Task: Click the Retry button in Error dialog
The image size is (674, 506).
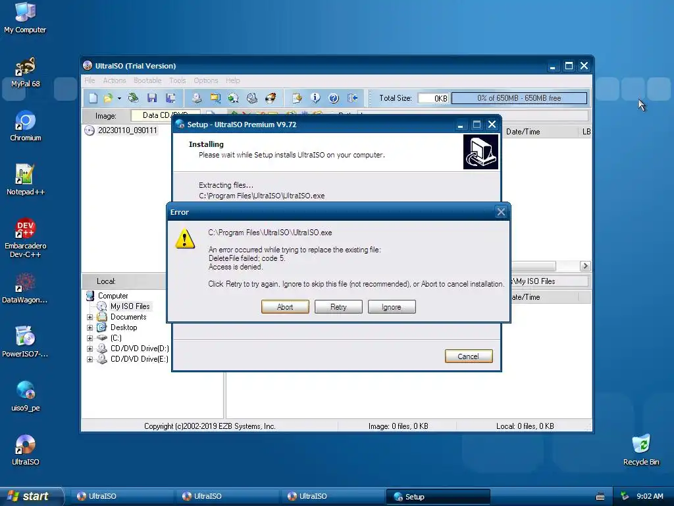Action: click(338, 307)
